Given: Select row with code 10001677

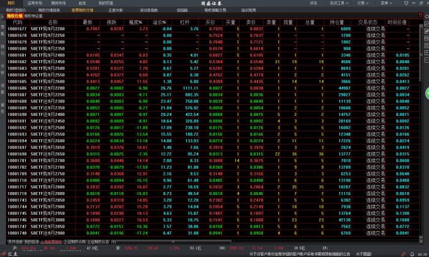Looking at the screenshot, I should (212, 29).
